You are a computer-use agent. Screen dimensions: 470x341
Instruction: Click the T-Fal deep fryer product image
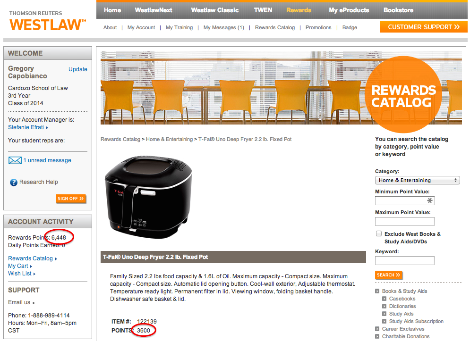pos(148,197)
